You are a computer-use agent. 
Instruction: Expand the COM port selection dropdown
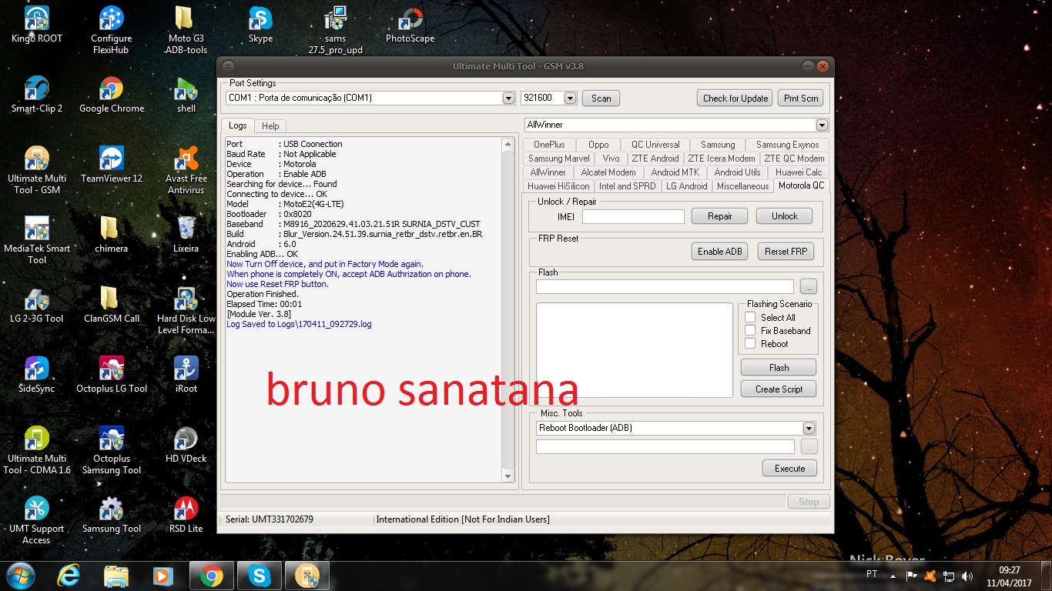tap(508, 98)
